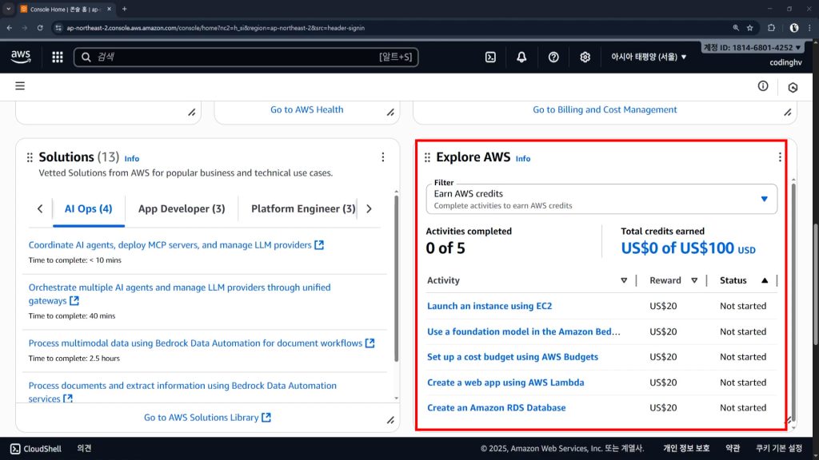Open Create a web app using Lambda

point(505,383)
